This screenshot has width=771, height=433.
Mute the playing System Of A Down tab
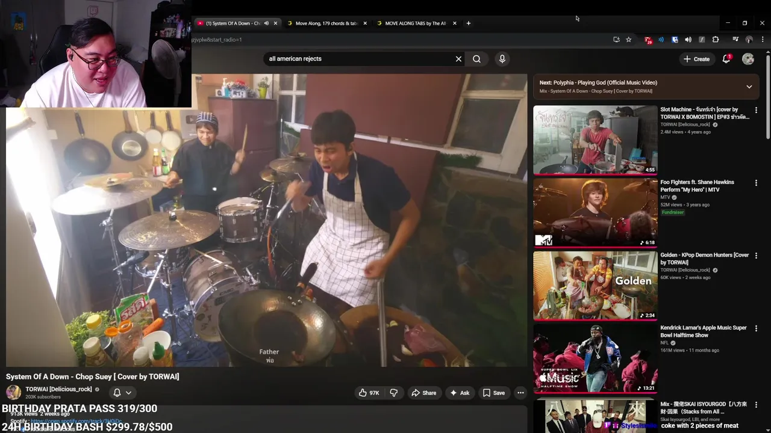266,23
